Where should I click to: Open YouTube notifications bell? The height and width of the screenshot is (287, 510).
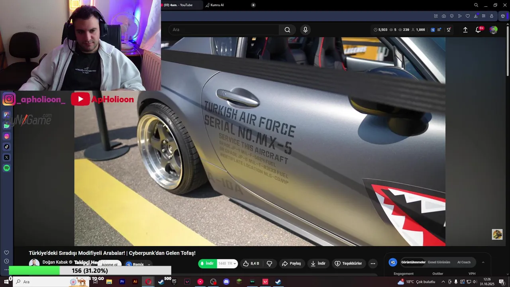click(479, 30)
